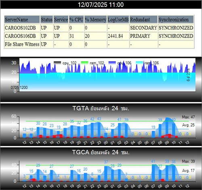Click the 6d 23h duration label
This screenshot has height=190, width=202.
click(x=188, y=75)
